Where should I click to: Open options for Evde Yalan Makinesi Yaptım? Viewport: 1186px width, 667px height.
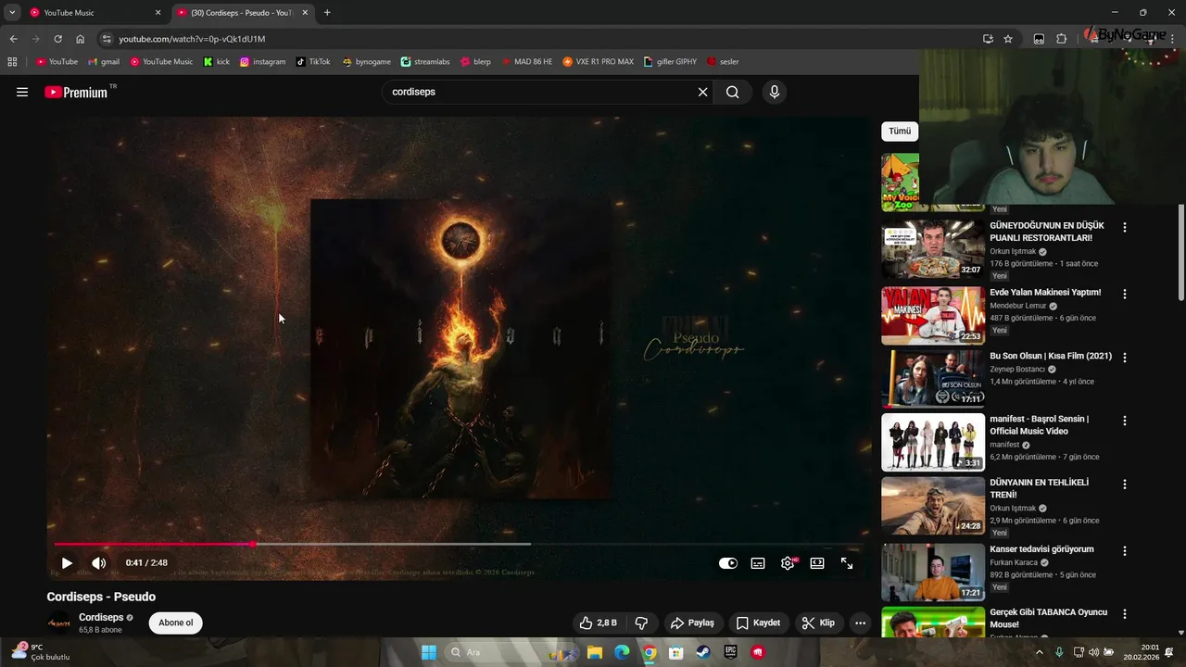tap(1125, 294)
